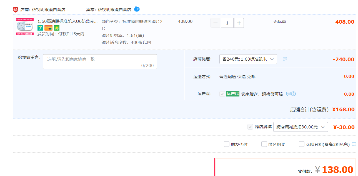The height and width of the screenshot is (176, 358).
Task: Enable 朋友代付 checkbox
Action: (x=227, y=144)
